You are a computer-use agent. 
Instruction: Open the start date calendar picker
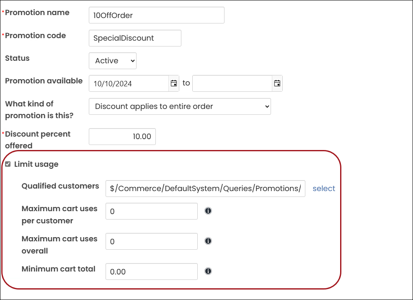click(174, 83)
